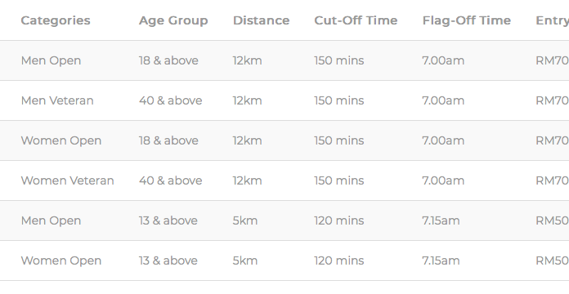
Task: Click the Cut-Off Time column header
Action: 356,20
